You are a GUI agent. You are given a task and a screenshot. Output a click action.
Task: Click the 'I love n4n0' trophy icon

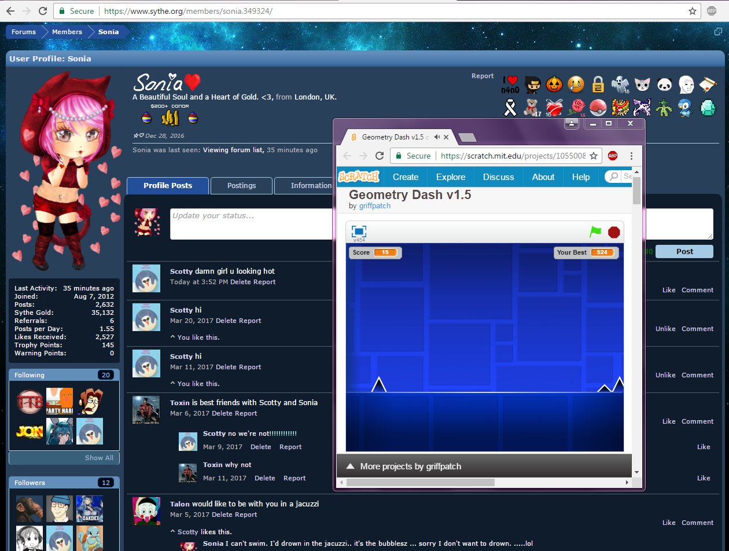510,85
